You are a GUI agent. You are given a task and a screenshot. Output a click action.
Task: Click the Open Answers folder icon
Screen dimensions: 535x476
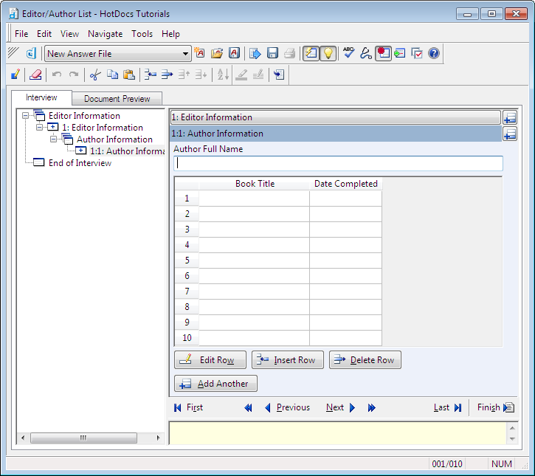pyautogui.click(x=217, y=53)
